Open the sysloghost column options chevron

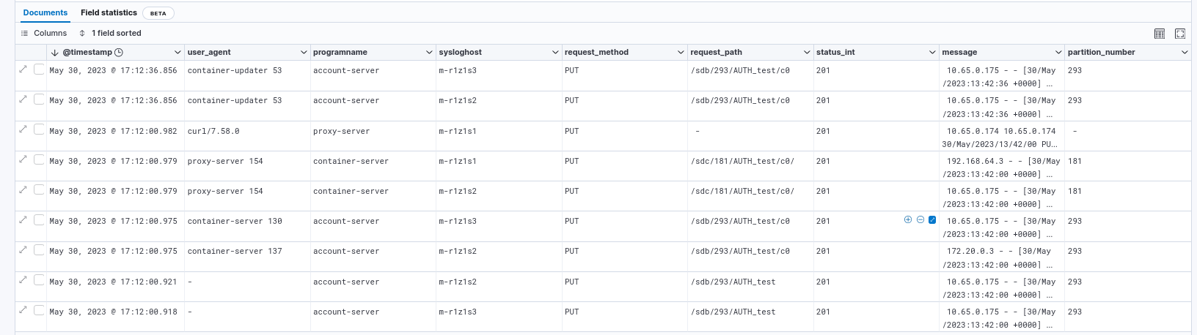[x=555, y=53]
